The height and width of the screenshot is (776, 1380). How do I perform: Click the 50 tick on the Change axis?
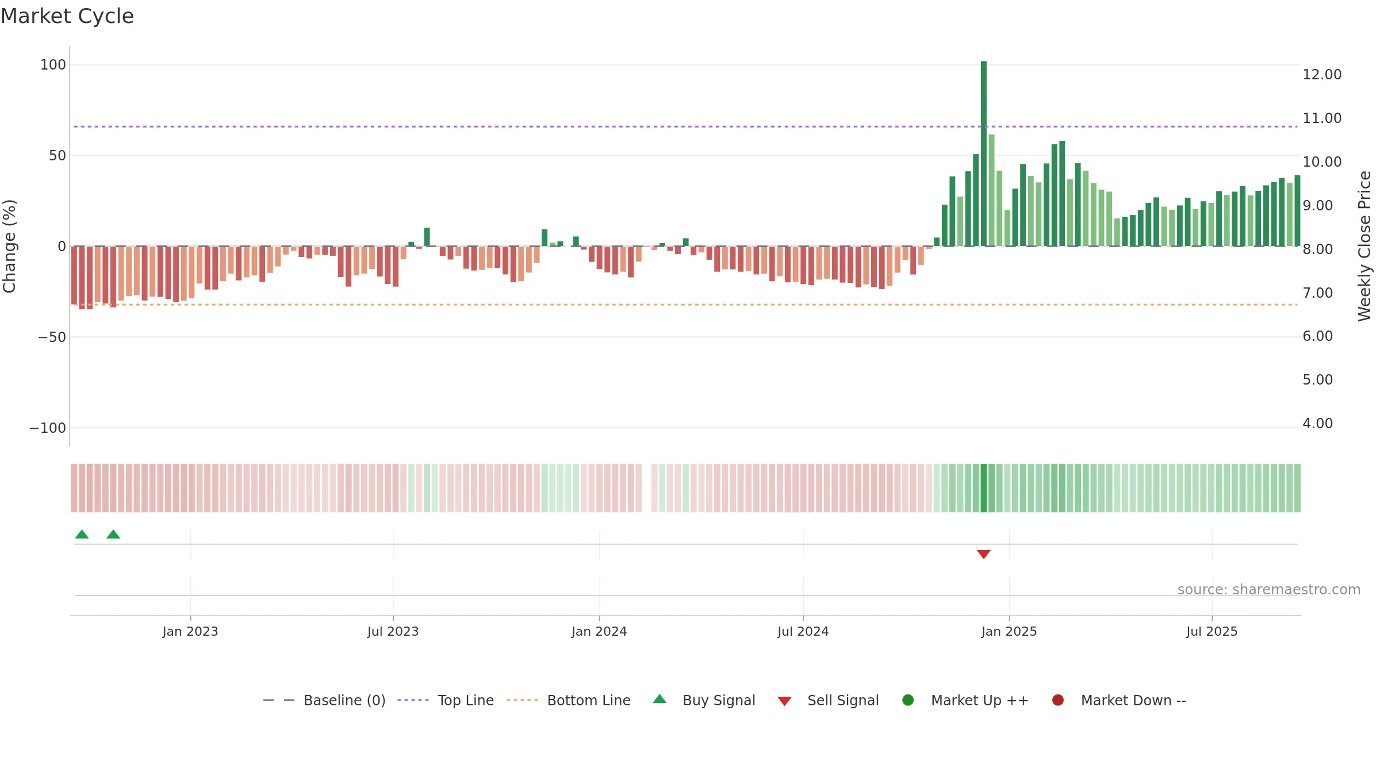[57, 156]
